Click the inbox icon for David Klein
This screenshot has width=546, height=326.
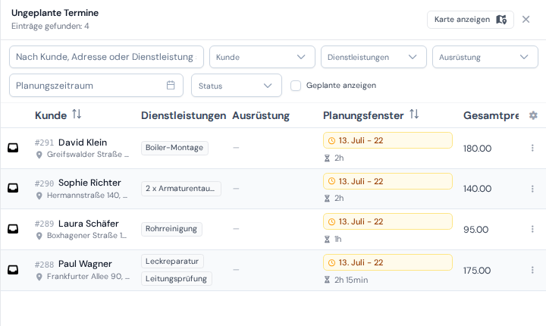(x=13, y=148)
